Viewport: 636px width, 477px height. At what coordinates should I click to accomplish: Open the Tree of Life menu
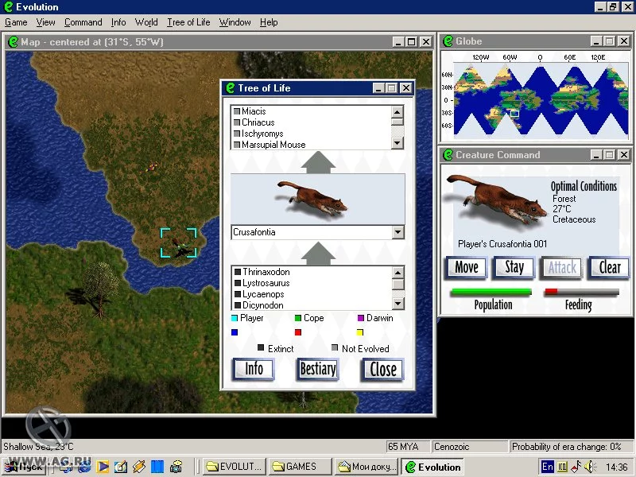188,22
